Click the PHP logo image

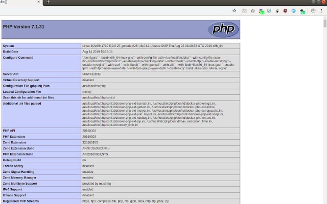coord(223,29)
